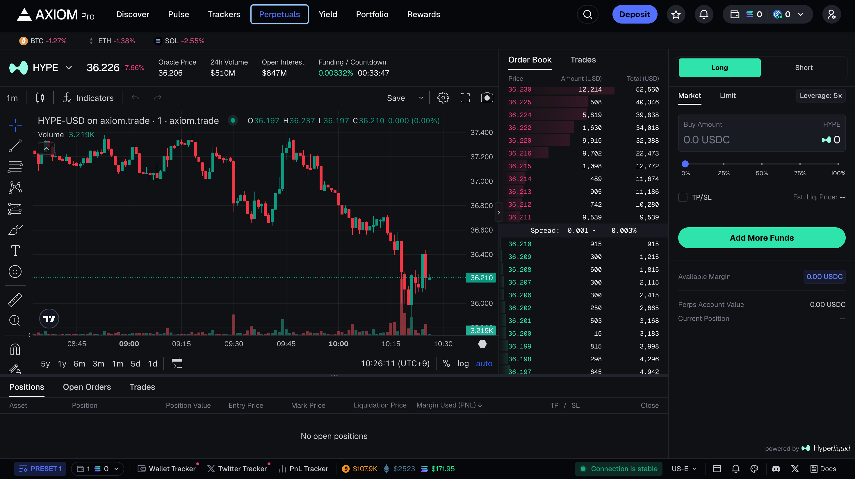Open the candlestick chart type selector
This screenshot has height=479, width=855.
[40, 98]
